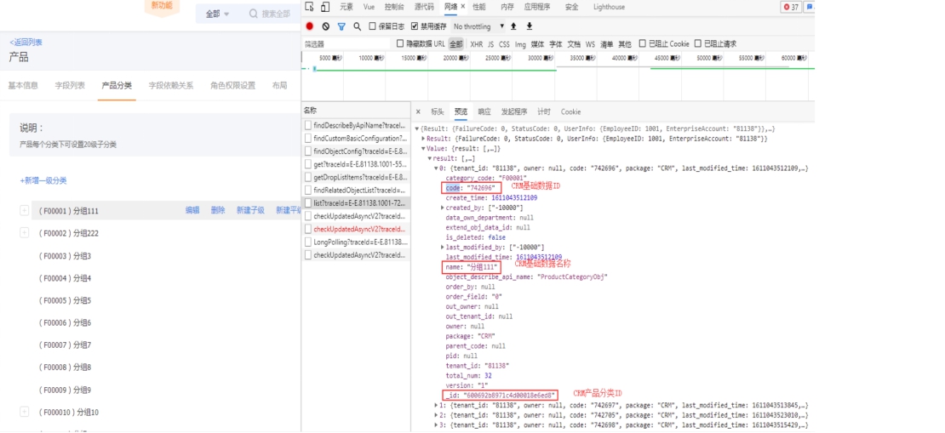
Task: Expand plus icon beside 分组222
Action: pos(24,232)
